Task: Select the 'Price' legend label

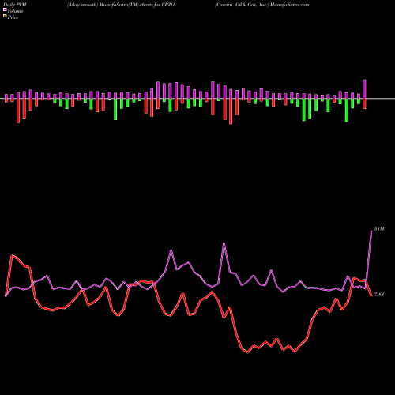Action: [x=13, y=17]
